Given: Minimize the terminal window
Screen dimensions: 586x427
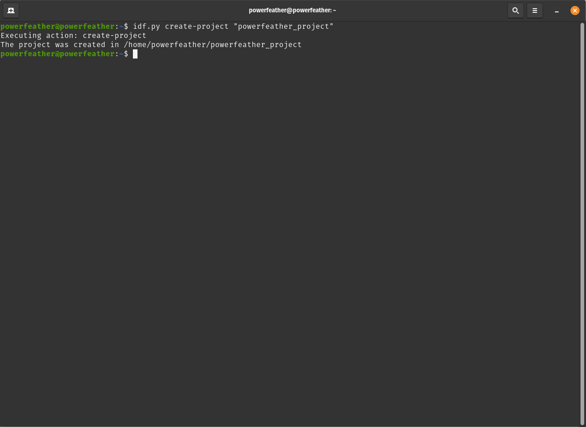Looking at the screenshot, I should [556, 10].
